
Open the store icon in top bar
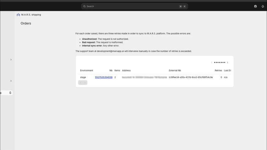click(x=255, y=6)
